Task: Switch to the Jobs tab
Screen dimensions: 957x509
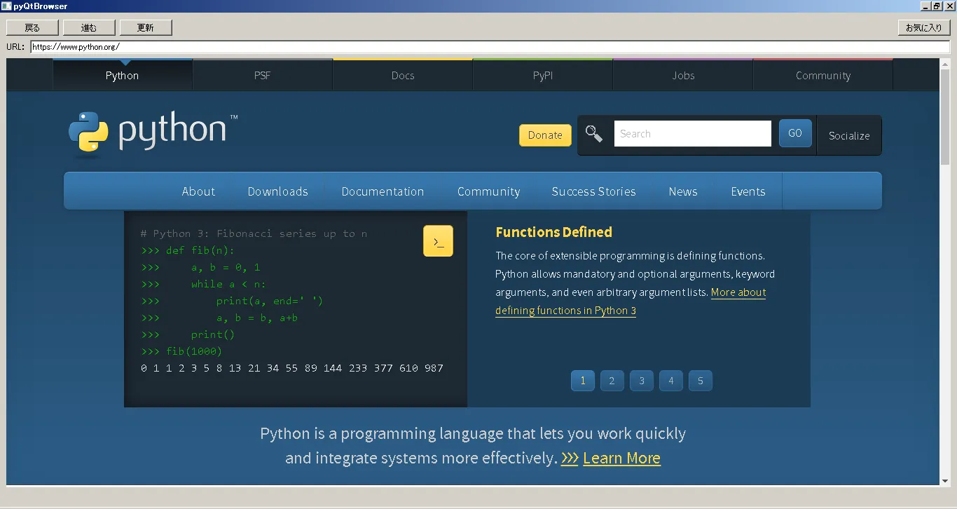Action: tap(683, 75)
